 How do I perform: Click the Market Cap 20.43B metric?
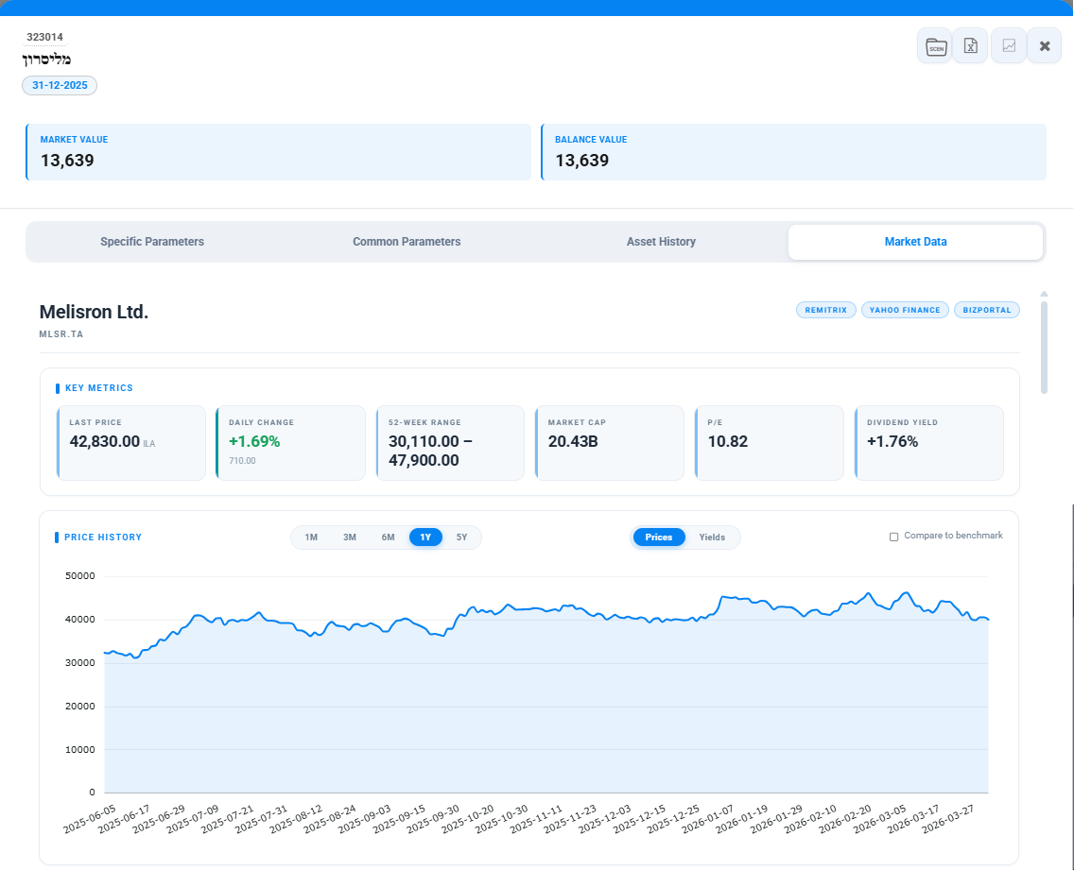click(x=610, y=443)
